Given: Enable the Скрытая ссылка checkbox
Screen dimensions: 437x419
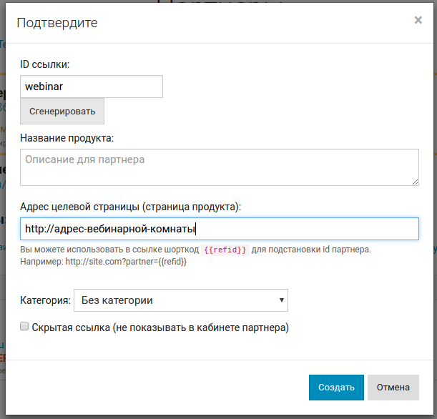Looking at the screenshot, I should point(25,327).
